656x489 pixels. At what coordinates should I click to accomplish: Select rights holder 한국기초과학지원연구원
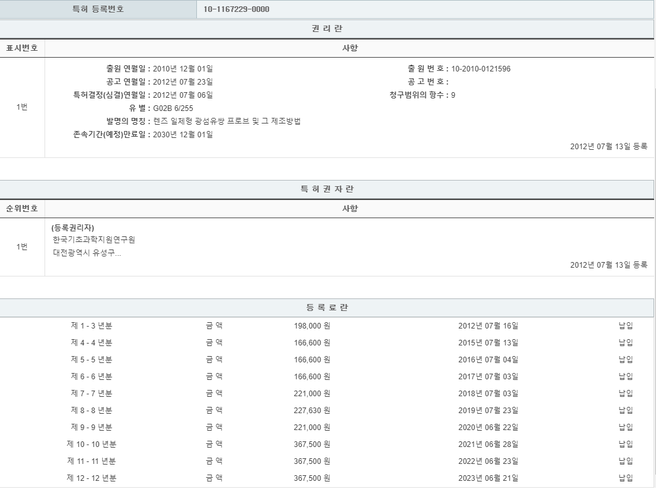[94, 240]
